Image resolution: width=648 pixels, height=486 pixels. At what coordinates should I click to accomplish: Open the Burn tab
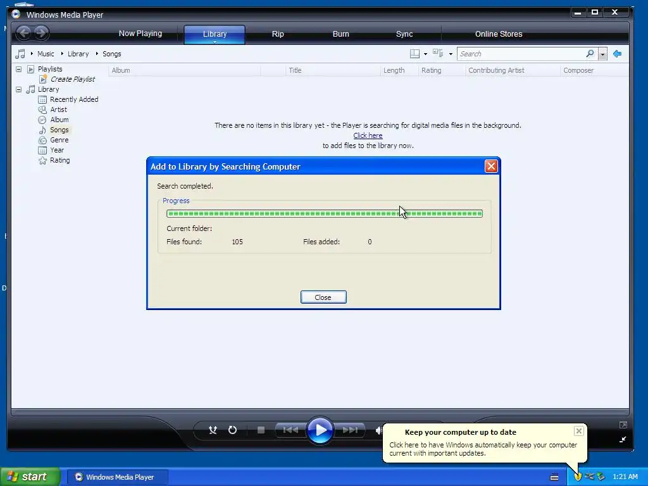[341, 34]
